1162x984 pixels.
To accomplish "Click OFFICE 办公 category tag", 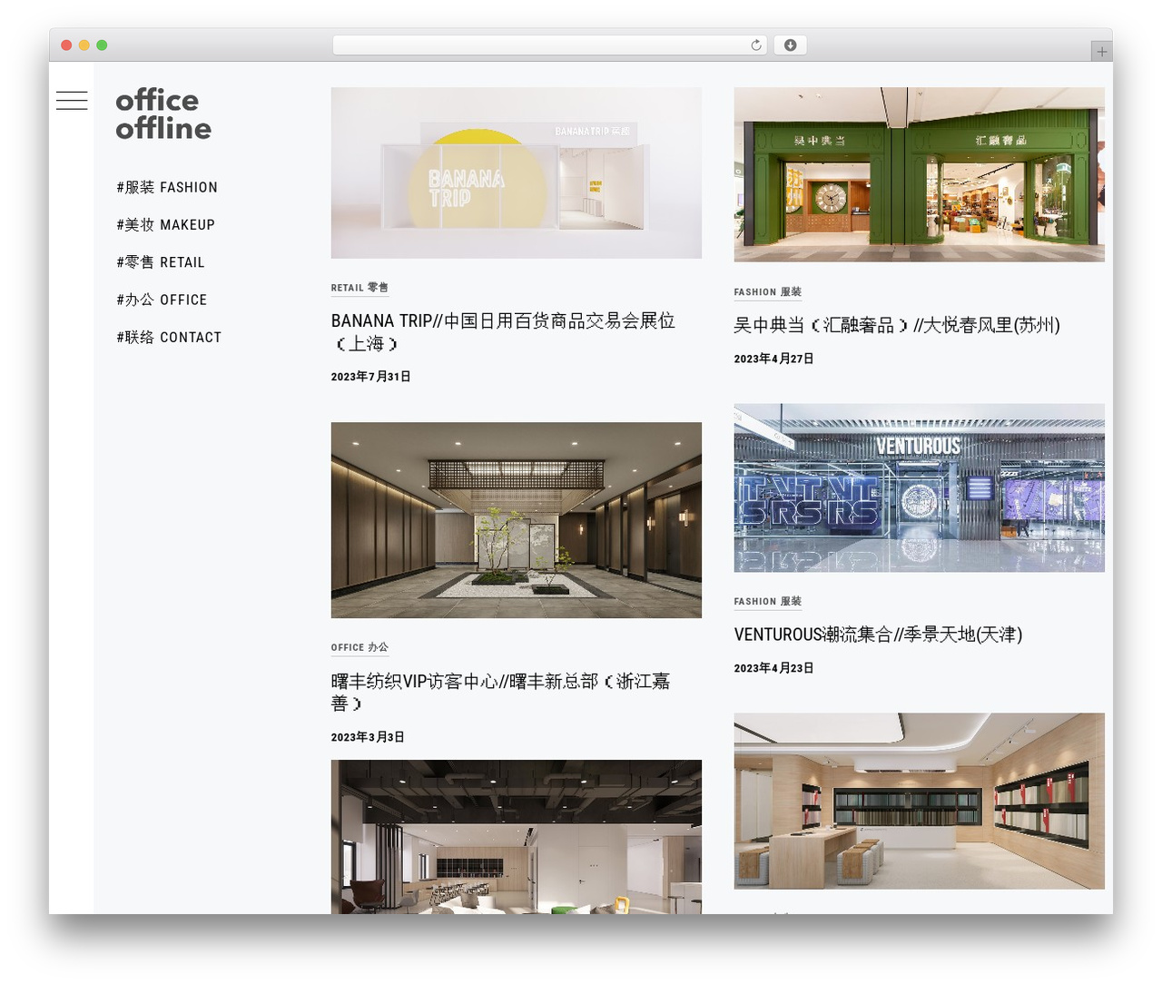I will pos(359,648).
